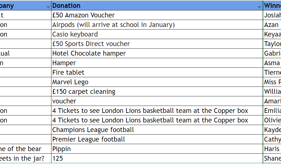
Task: Click the Donation column header
Action: coord(152,6)
